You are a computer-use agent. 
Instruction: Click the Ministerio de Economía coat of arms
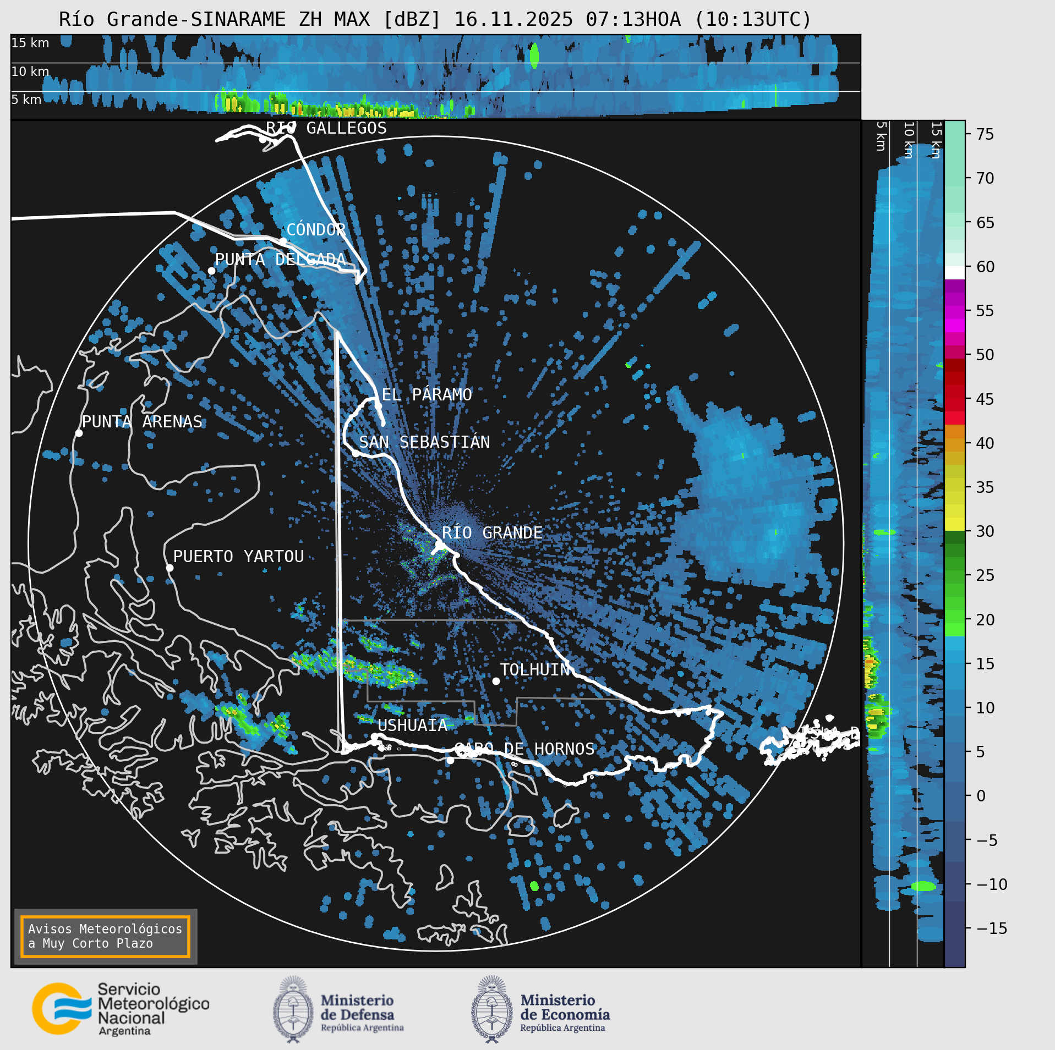coord(492,1009)
